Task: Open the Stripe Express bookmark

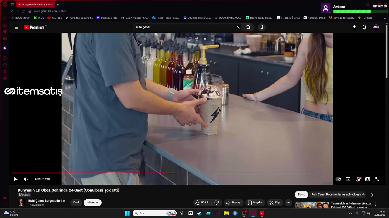Action: [x=107, y=18]
